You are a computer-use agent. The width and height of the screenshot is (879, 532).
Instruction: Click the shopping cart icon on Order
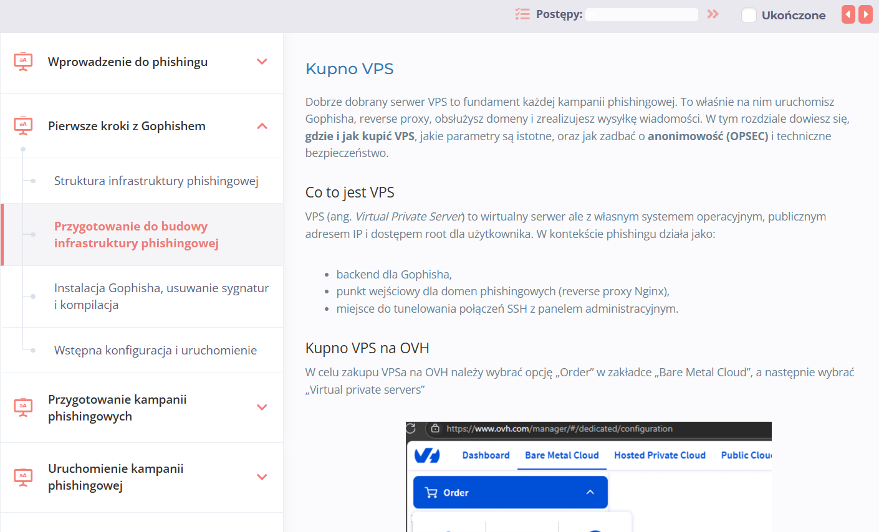tap(431, 493)
